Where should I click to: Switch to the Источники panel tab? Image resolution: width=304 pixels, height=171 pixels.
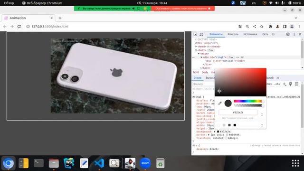[250, 34]
